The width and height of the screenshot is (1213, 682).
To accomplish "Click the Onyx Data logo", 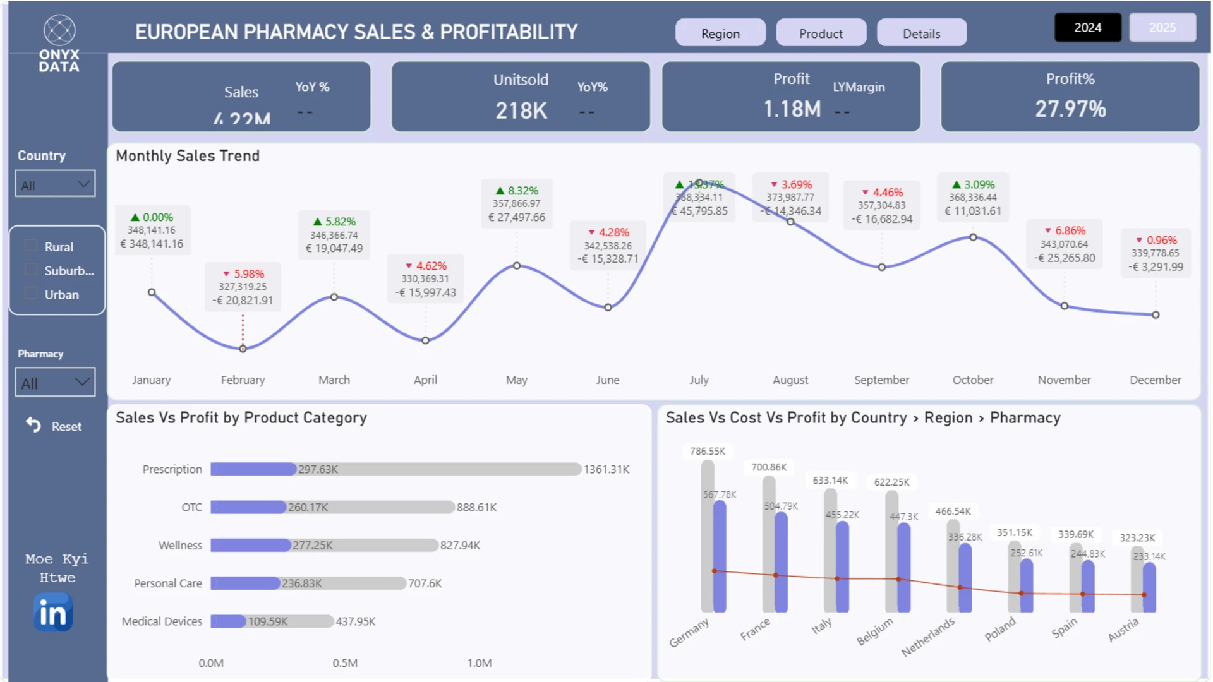I will pos(59,43).
